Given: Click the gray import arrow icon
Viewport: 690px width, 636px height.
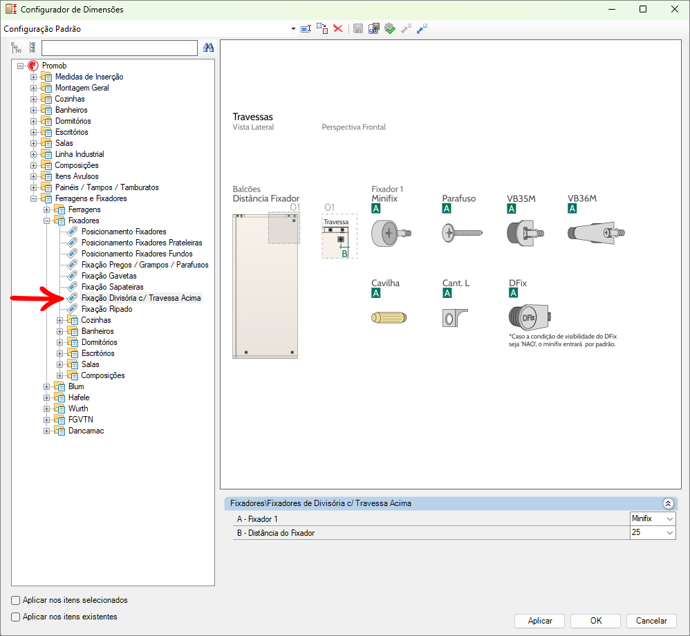Looking at the screenshot, I should click(406, 29).
